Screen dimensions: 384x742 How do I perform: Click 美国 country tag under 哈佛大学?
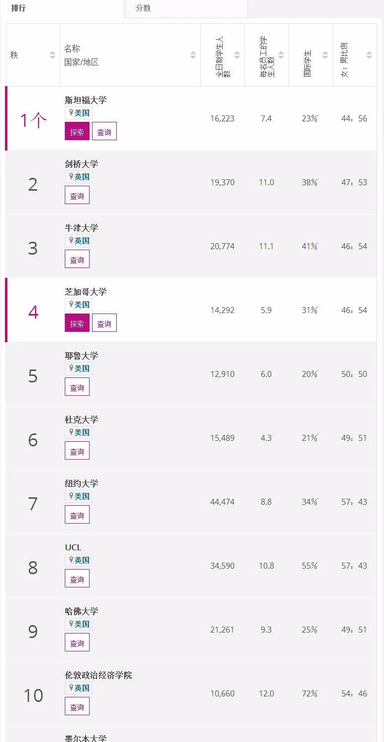(x=82, y=624)
